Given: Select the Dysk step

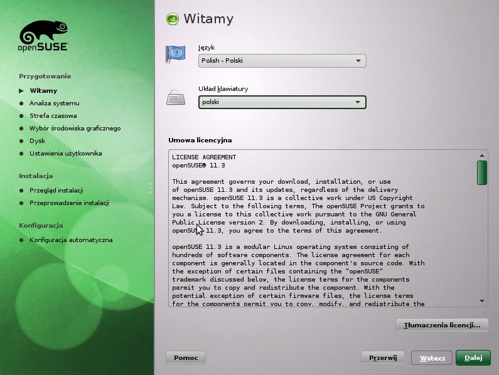Looking at the screenshot, I should 37,141.
